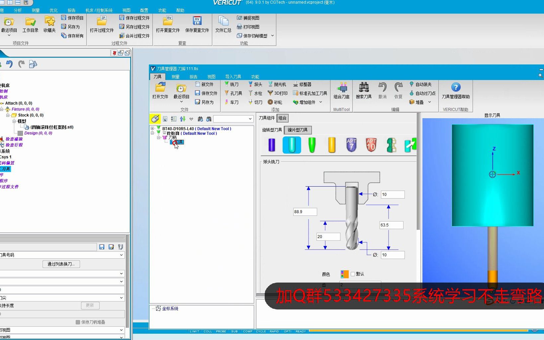Open favorites (收藏夹) star icon
The height and width of the screenshot is (340, 544).
[x=49, y=25]
